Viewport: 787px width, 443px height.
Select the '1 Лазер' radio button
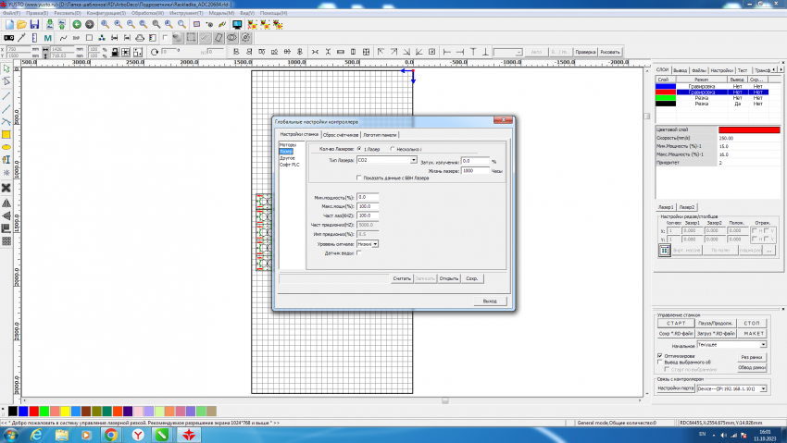pyautogui.click(x=359, y=149)
